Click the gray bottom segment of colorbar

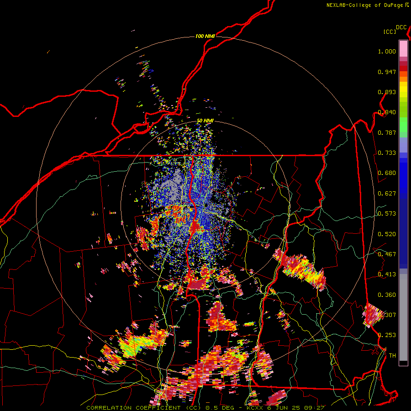(x=403, y=317)
